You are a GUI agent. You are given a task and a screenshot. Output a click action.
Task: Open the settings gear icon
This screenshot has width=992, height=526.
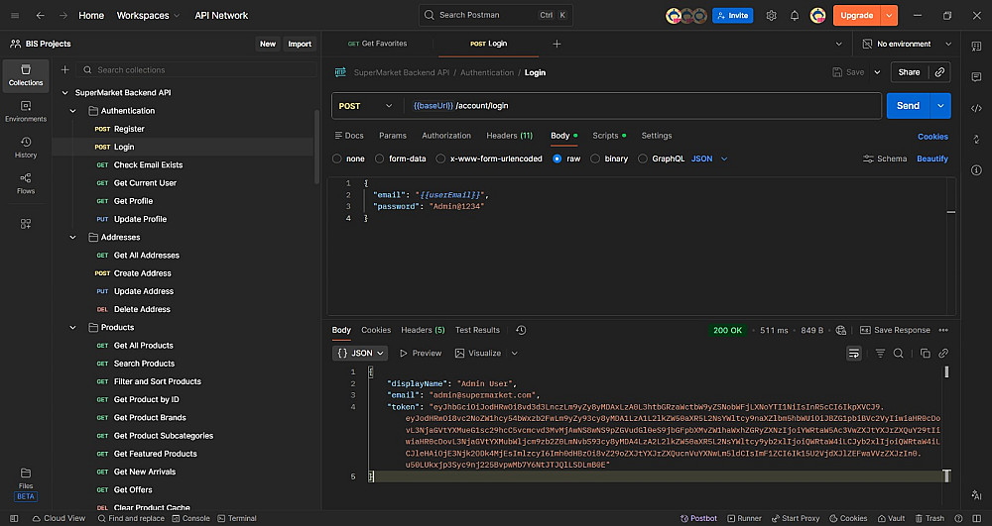(x=772, y=16)
